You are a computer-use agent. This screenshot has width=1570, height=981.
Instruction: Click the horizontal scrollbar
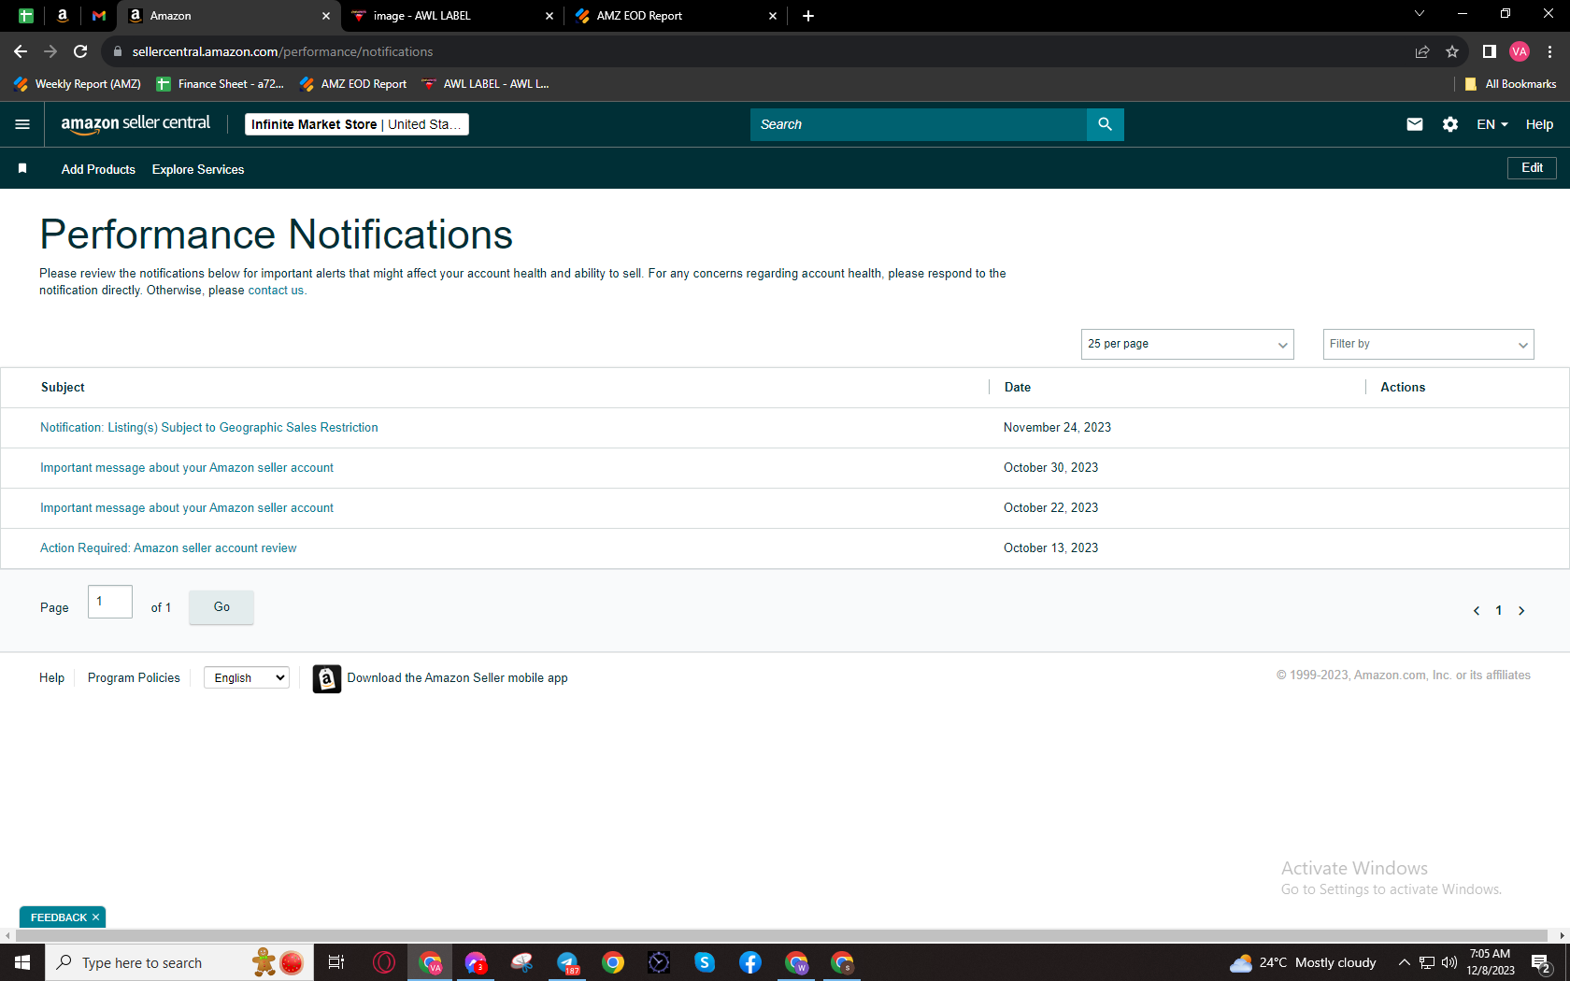click(781, 935)
